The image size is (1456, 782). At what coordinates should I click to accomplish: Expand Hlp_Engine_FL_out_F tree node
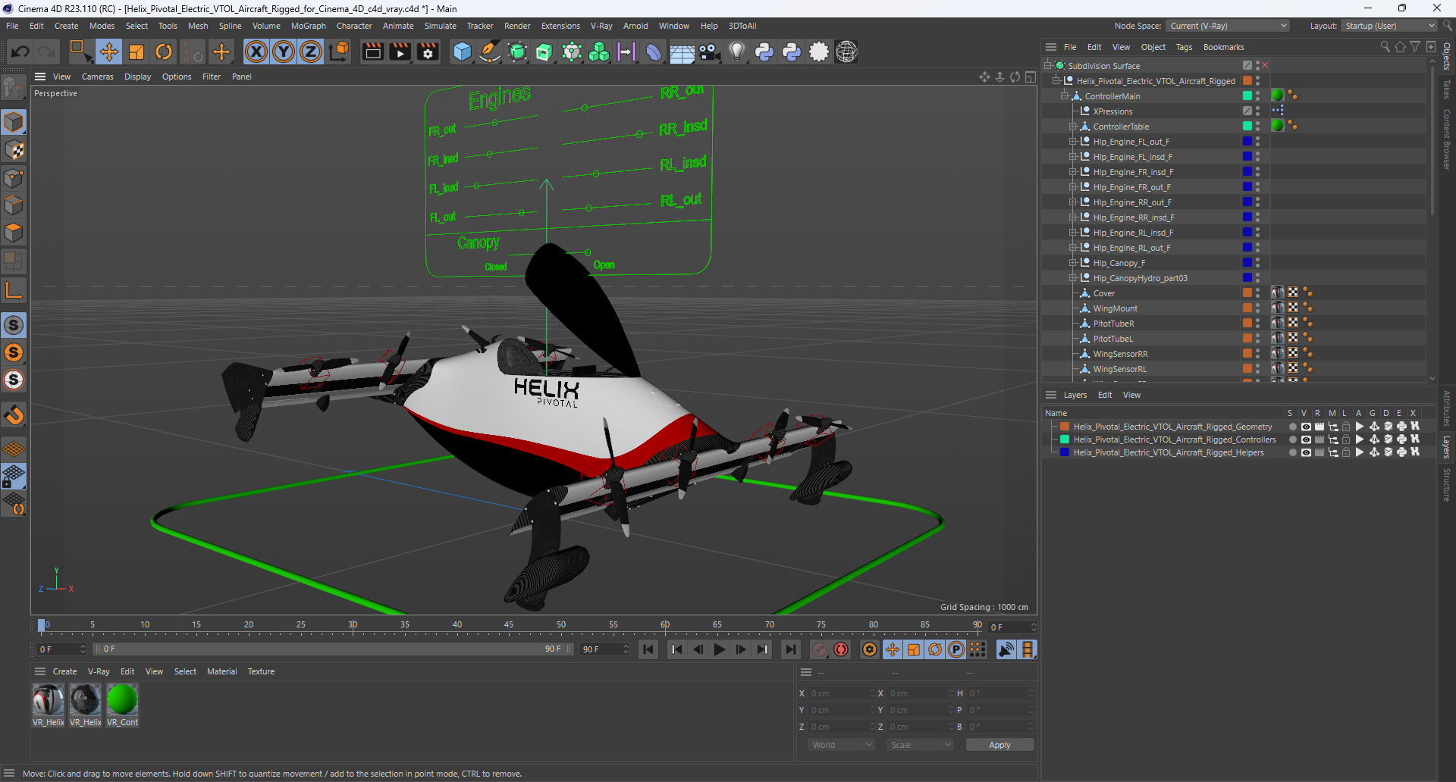click(1072, 141)
